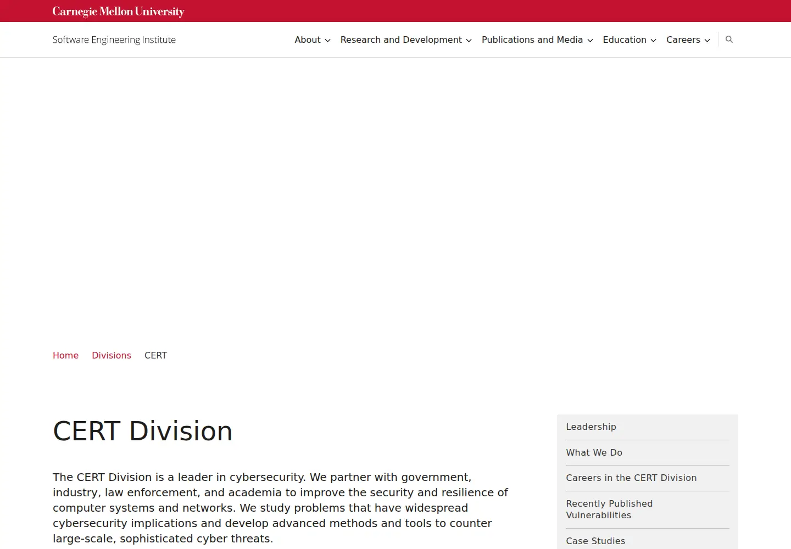Click the CERT Division page heading
Image resolution: width=791 pixels, height=549 pixels.
[143, 431]
